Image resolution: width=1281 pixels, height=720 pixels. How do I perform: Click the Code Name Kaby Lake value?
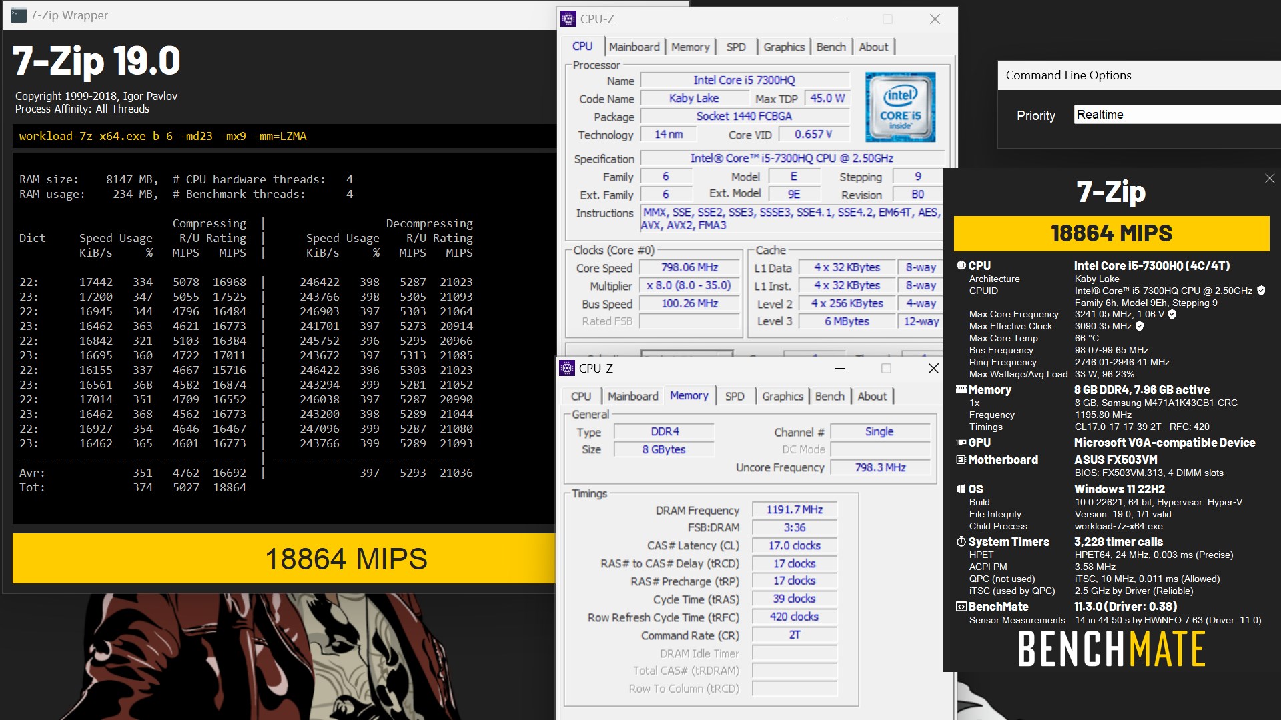coord(694,98)
